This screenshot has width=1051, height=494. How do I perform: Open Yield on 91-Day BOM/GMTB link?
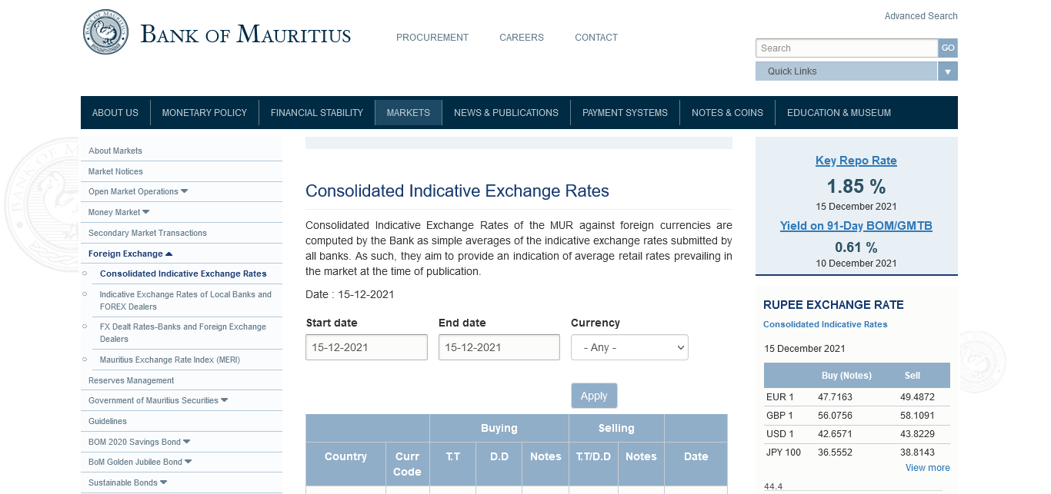point(856,226)
